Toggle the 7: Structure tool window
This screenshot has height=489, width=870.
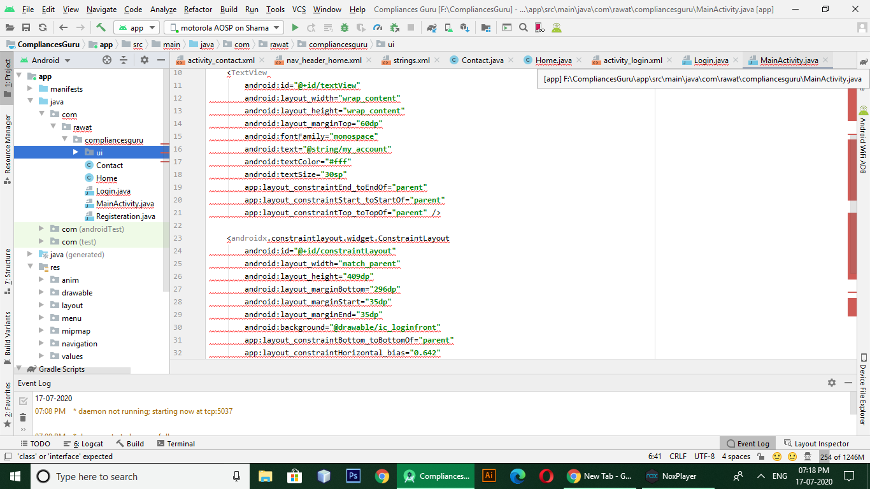pyautogui.click(x=7, y=271)
